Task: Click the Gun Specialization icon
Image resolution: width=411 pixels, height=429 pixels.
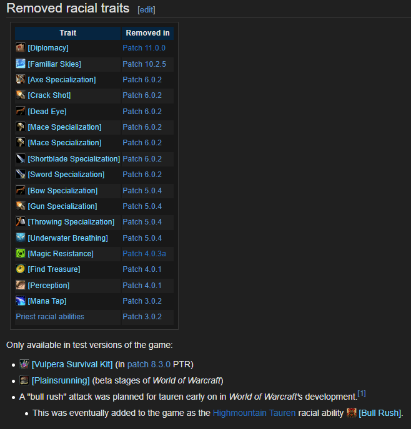Action: pyautogui.click(x=21, y=206)
